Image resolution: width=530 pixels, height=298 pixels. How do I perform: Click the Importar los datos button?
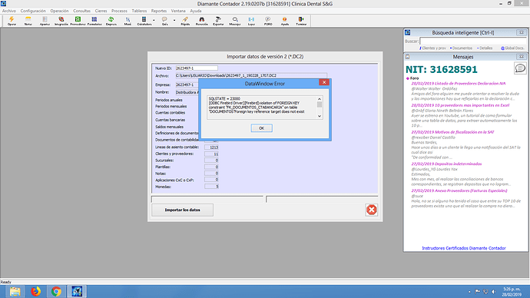[183, 210]
